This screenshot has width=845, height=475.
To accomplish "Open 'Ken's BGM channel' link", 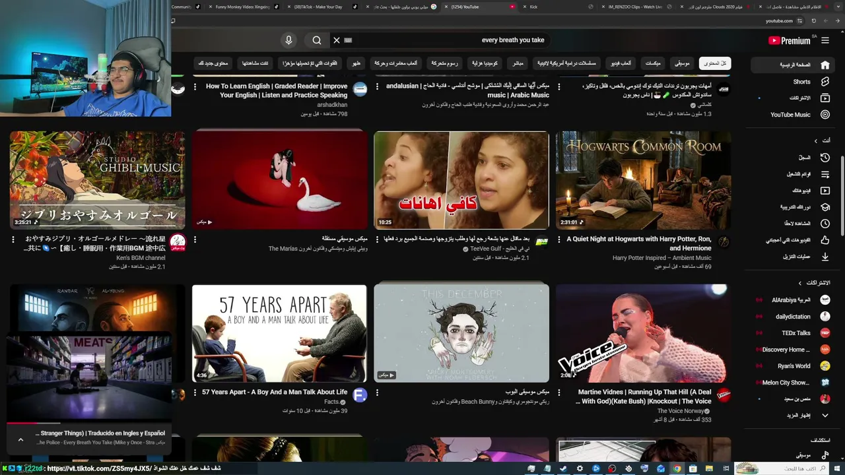I will [x=141, y=258].
